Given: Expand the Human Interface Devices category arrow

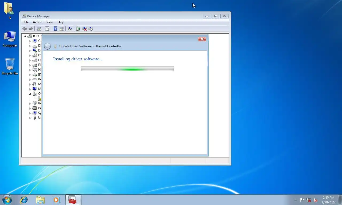Looking at the screenshot, I should coord(30,70).
